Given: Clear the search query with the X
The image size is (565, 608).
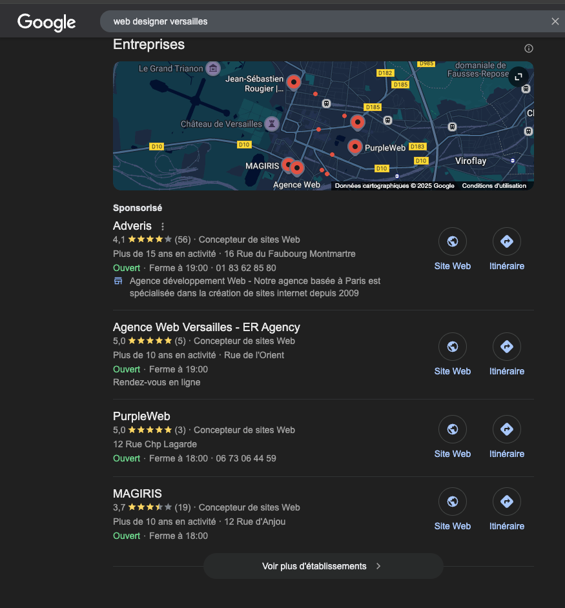Looking at the screenshot, I should (x=555, y=21).
